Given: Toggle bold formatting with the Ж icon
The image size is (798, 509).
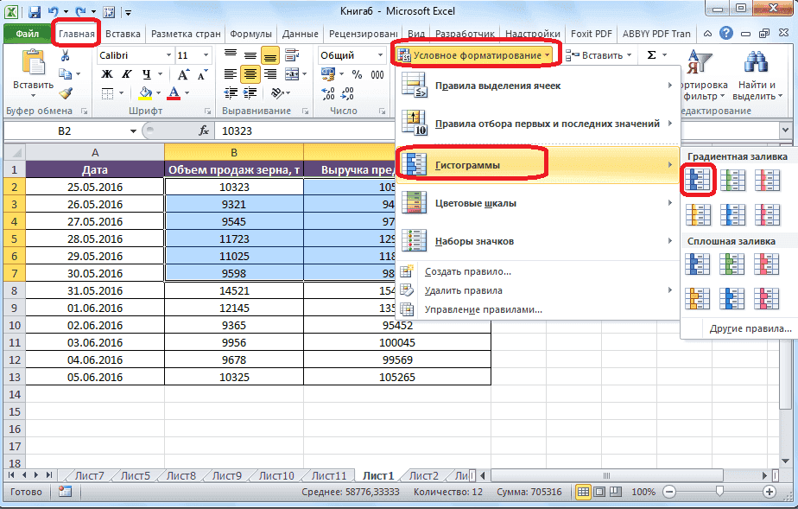Looking at the screenshot, I should pos(105,74).
